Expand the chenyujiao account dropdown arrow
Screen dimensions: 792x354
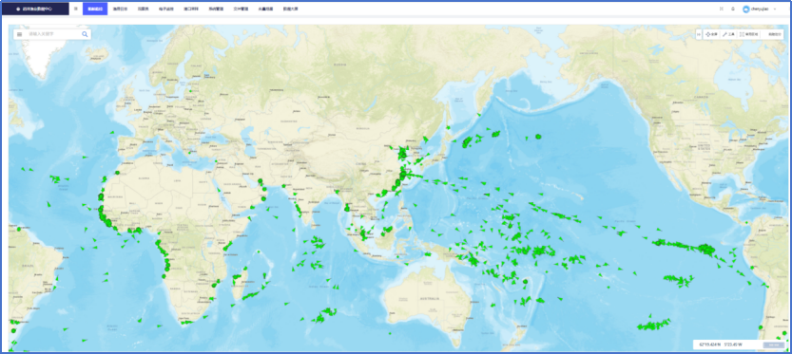tap(775, 9)
